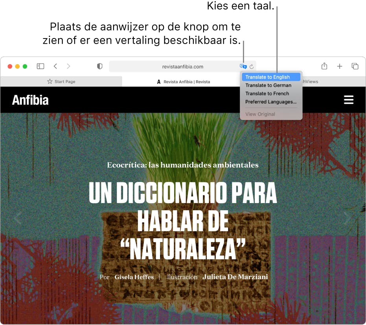Click the green full-screen window button
The image size is (366, 325).
[25, 66]
